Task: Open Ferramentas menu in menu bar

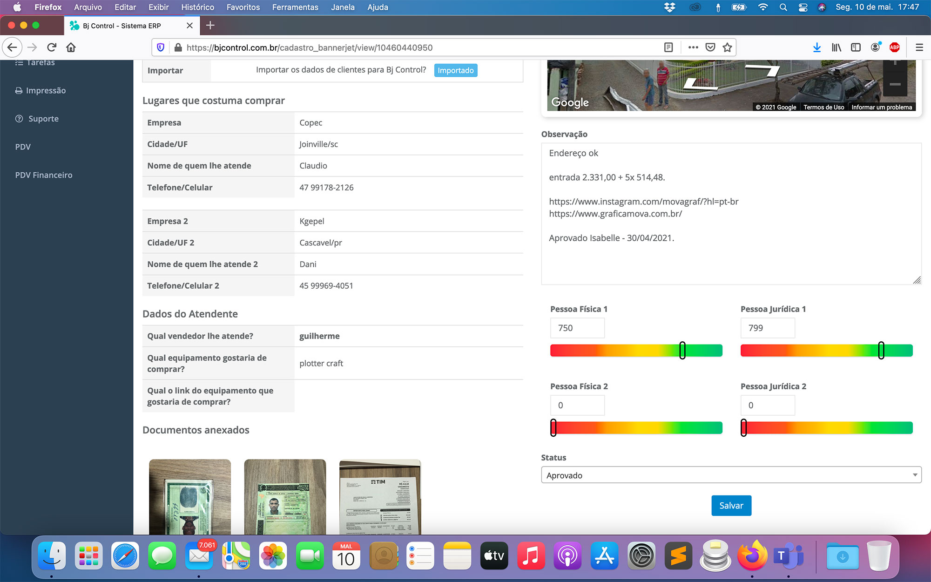Action: tap(295, 7)
